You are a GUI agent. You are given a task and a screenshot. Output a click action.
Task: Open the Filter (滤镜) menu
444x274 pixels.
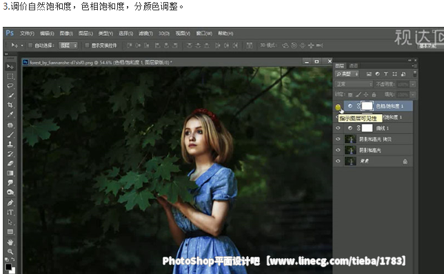pyautogui.click(x=145, y=33)
